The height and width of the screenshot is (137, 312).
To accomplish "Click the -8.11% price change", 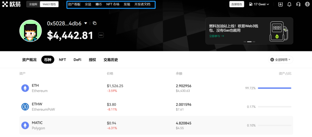I will pyautogui.click(x=112, y=109).
